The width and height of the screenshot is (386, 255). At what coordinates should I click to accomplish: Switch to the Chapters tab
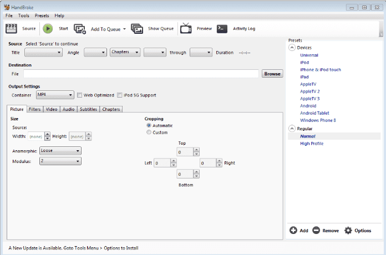tap(111, 109)
